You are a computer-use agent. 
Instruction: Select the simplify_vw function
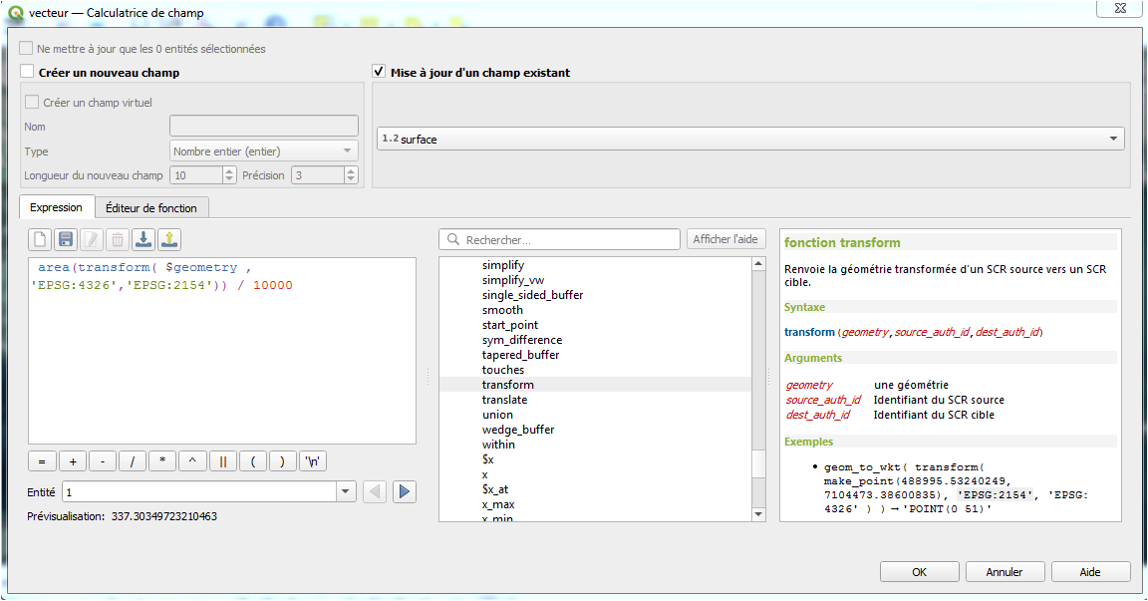coord(512,280)
